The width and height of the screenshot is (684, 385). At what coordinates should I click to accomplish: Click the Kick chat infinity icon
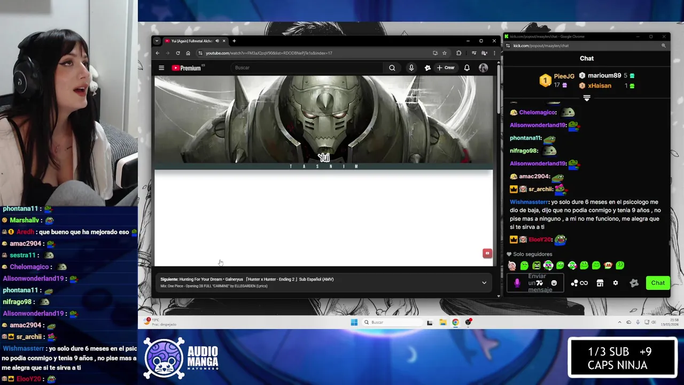pyautogui.click(x=584, y=283)
